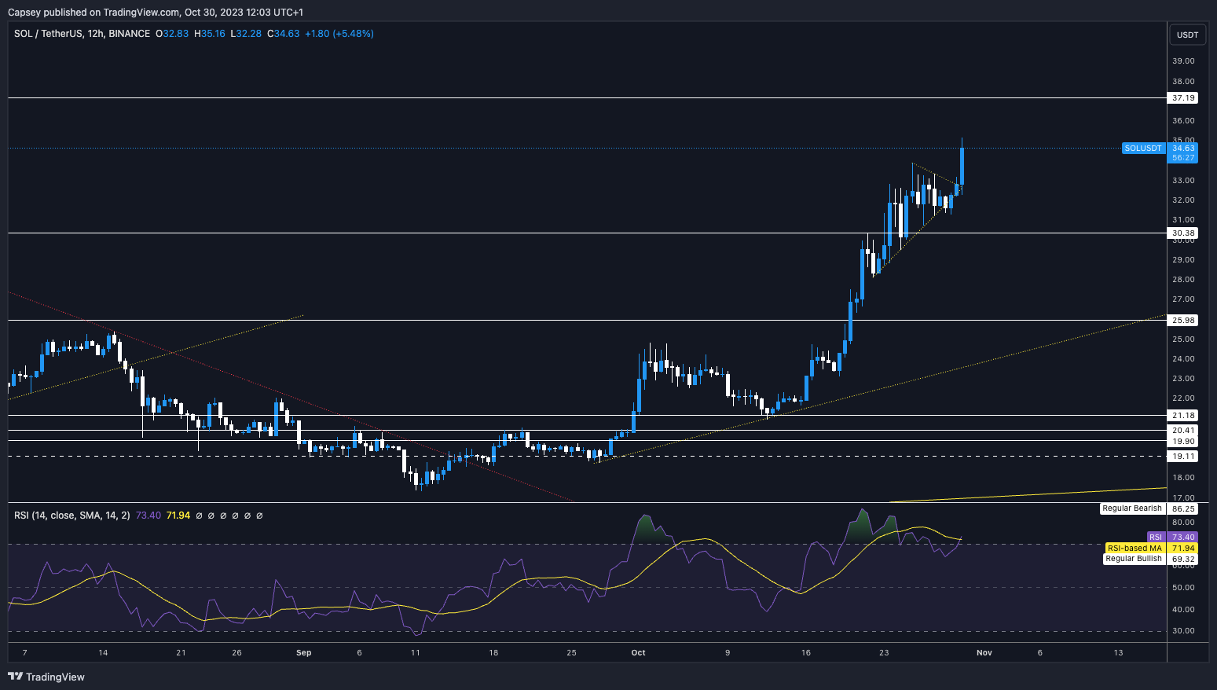
Task: Click the TradingView logo icon
Action: click(x=15, y=677)
